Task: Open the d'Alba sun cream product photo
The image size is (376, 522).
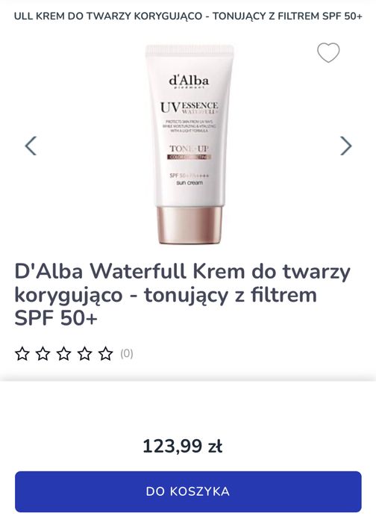Action: coord(189,144)
